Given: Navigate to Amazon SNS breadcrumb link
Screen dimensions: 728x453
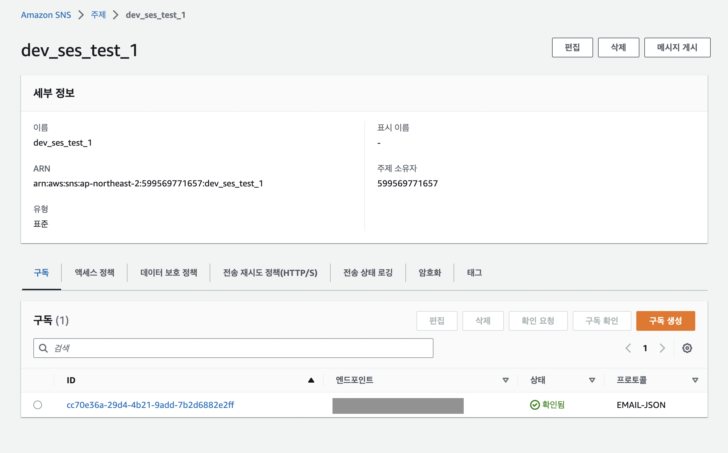Looking at the screenshot, I should coord(46,15).
